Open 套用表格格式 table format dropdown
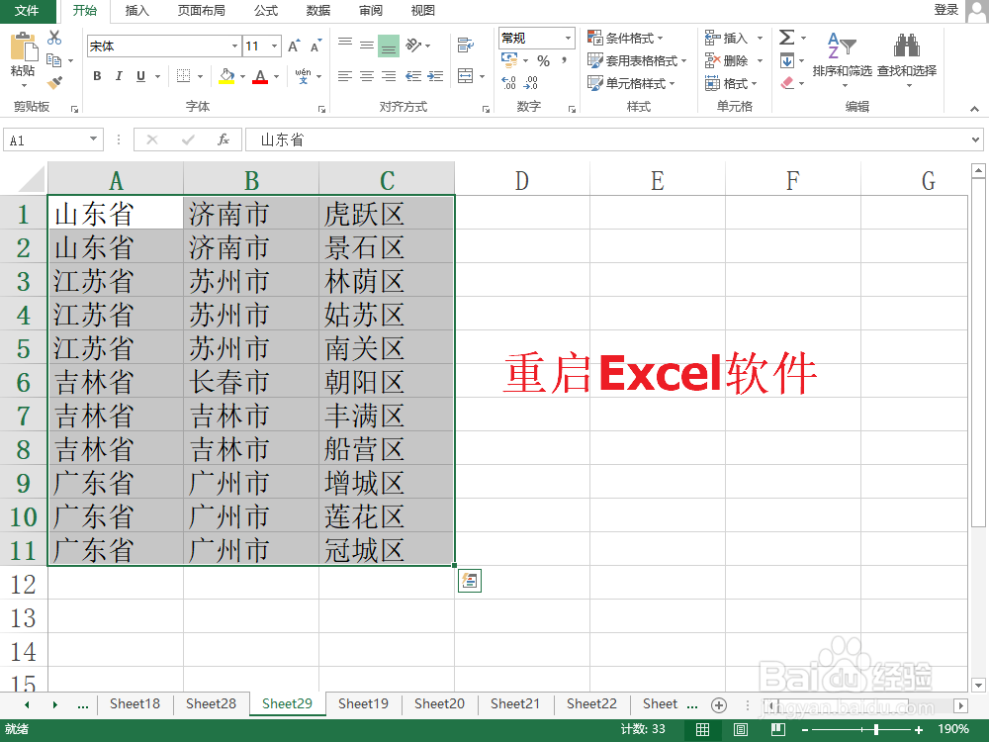 (637, 60)
